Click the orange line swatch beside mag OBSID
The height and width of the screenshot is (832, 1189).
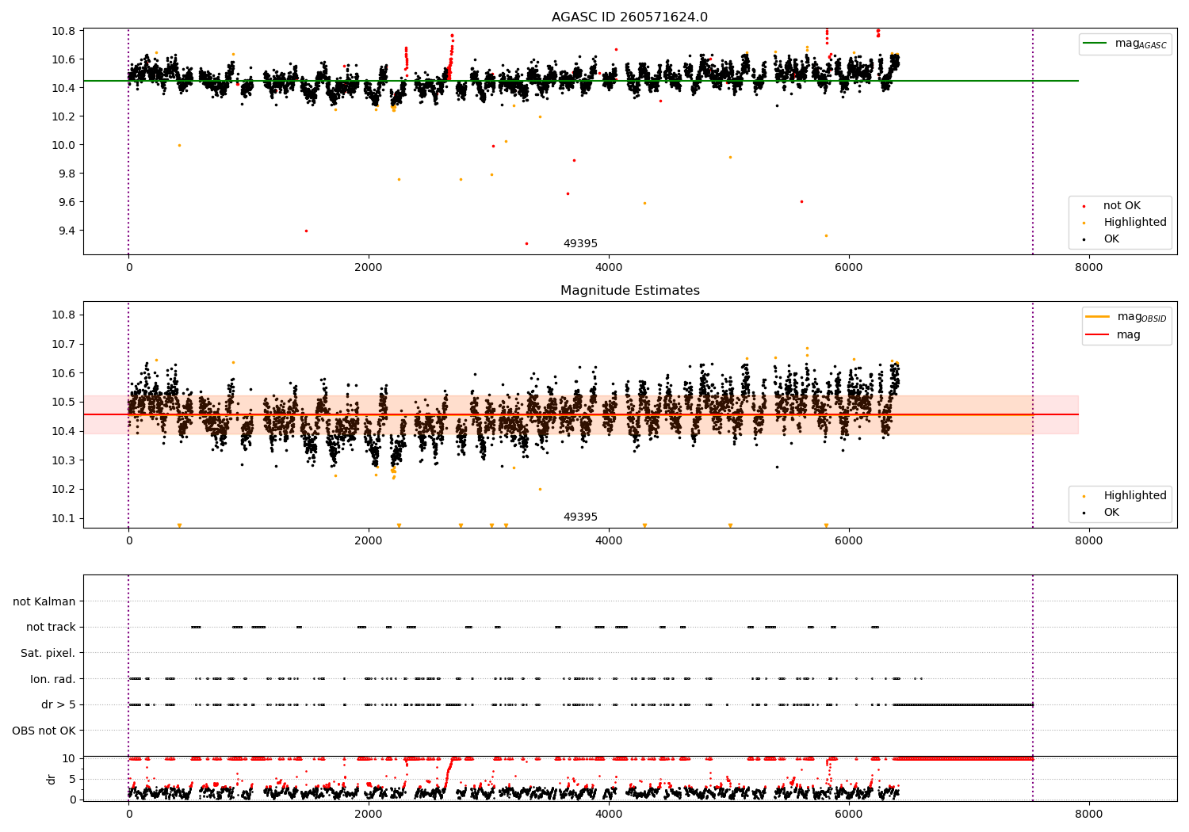(1098, 317)
